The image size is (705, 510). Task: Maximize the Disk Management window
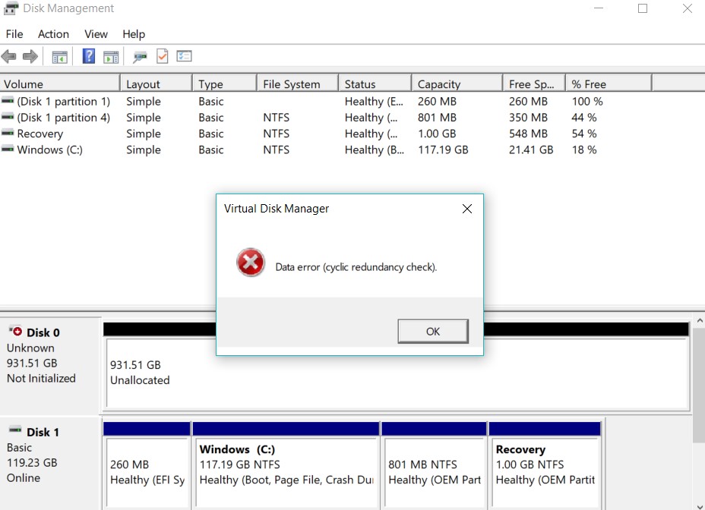[x=643, y=8]
